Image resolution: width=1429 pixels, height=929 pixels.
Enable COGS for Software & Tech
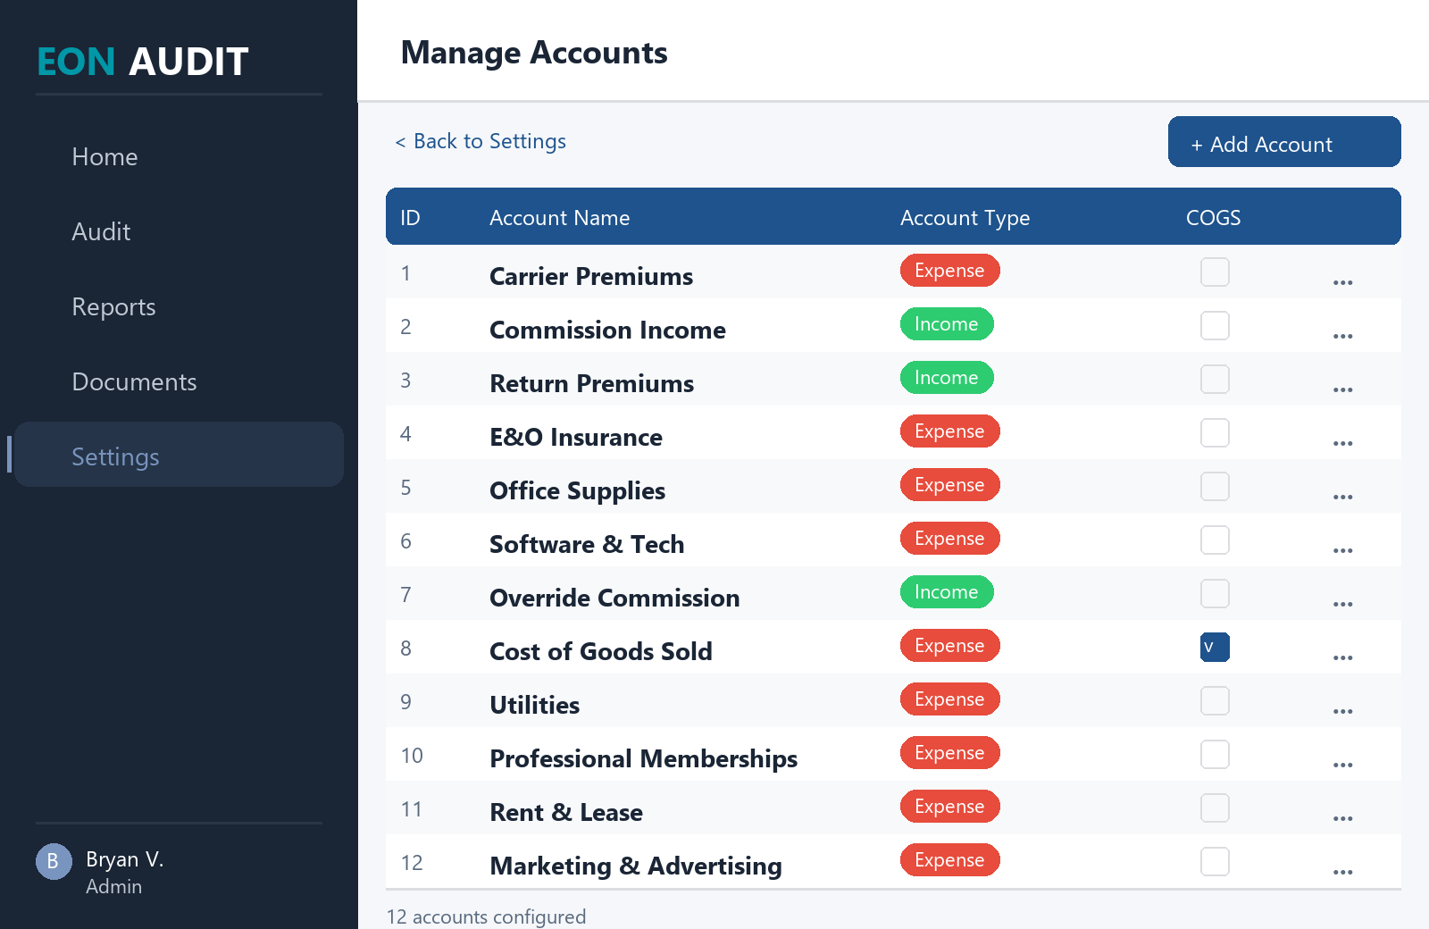pos(1215,540)
